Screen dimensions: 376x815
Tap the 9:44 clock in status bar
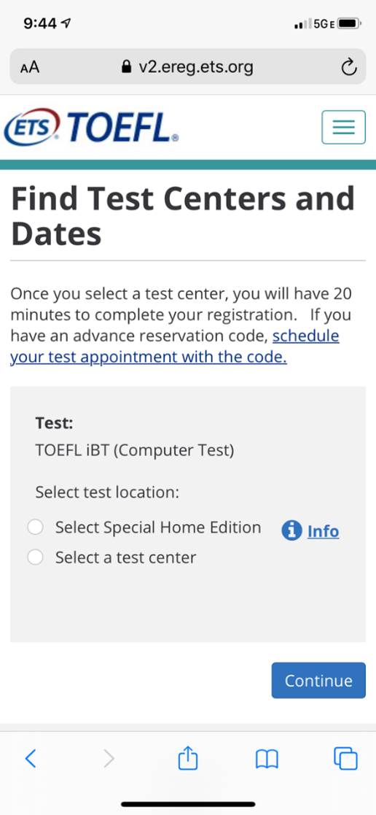(41, 23)
